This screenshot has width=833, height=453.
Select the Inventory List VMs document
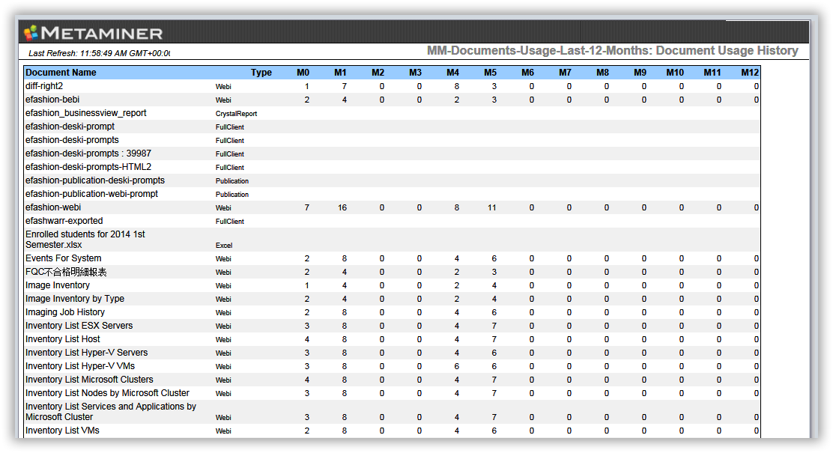click(x=62, y=431)
